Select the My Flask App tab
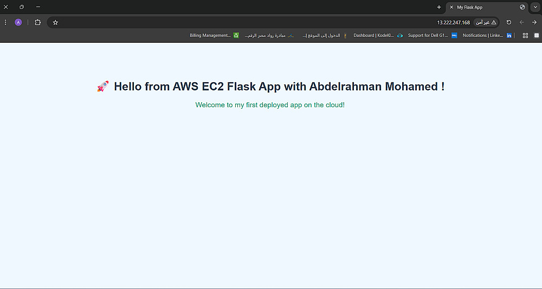This screenshot has height=289, width=542. [x=482, y=7]
